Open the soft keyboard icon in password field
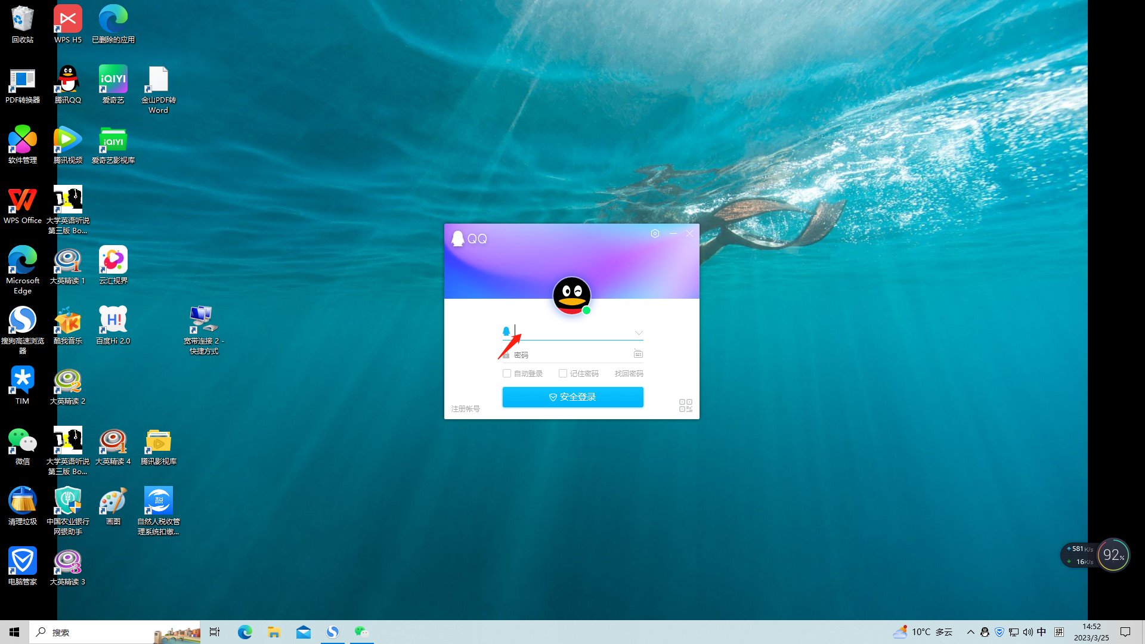The height and width of the screenshot is (644, 1145). point(638,354)
